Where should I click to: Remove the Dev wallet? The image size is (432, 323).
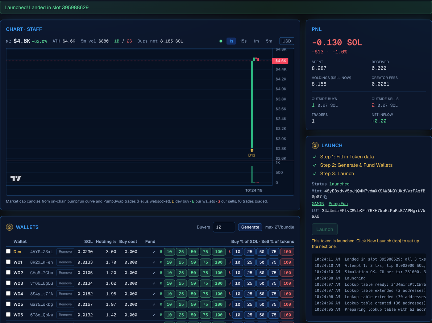coord(65,252)
